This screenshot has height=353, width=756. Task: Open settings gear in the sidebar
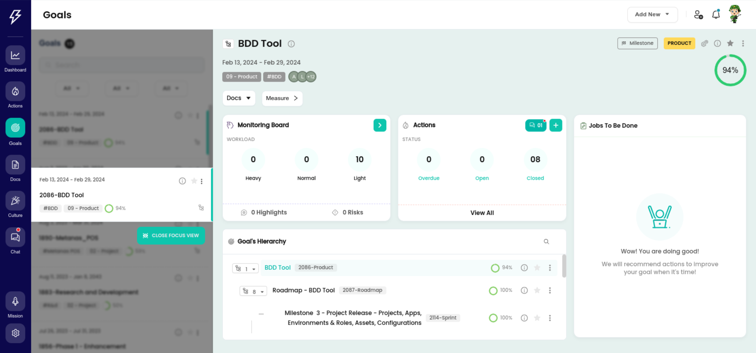tap(15, 333)
